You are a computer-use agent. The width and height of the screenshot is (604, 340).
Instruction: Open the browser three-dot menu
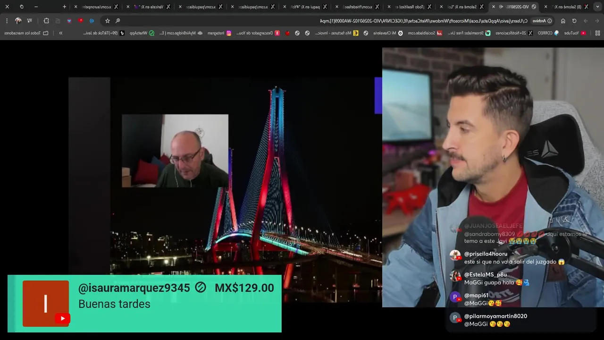tap(7, 21)
